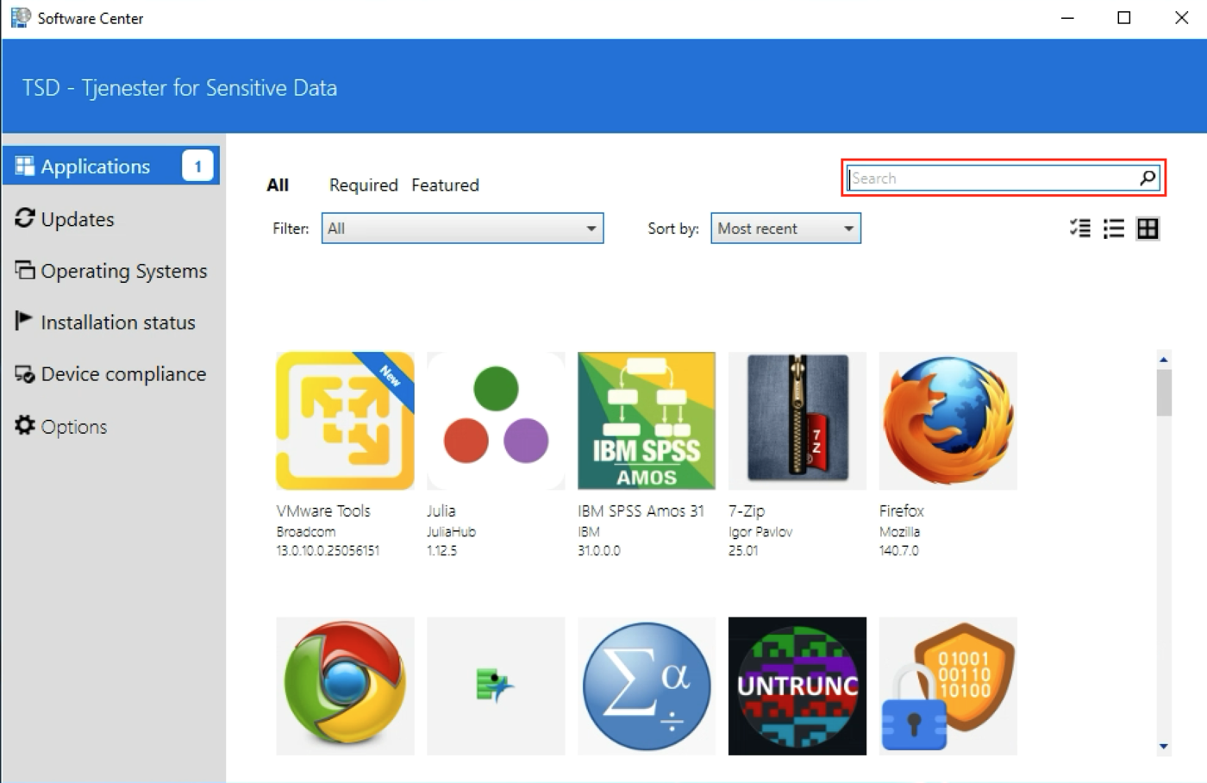Switch to multi-select list view
The width and height of the screenshot is (1207, 783).
1079,229
